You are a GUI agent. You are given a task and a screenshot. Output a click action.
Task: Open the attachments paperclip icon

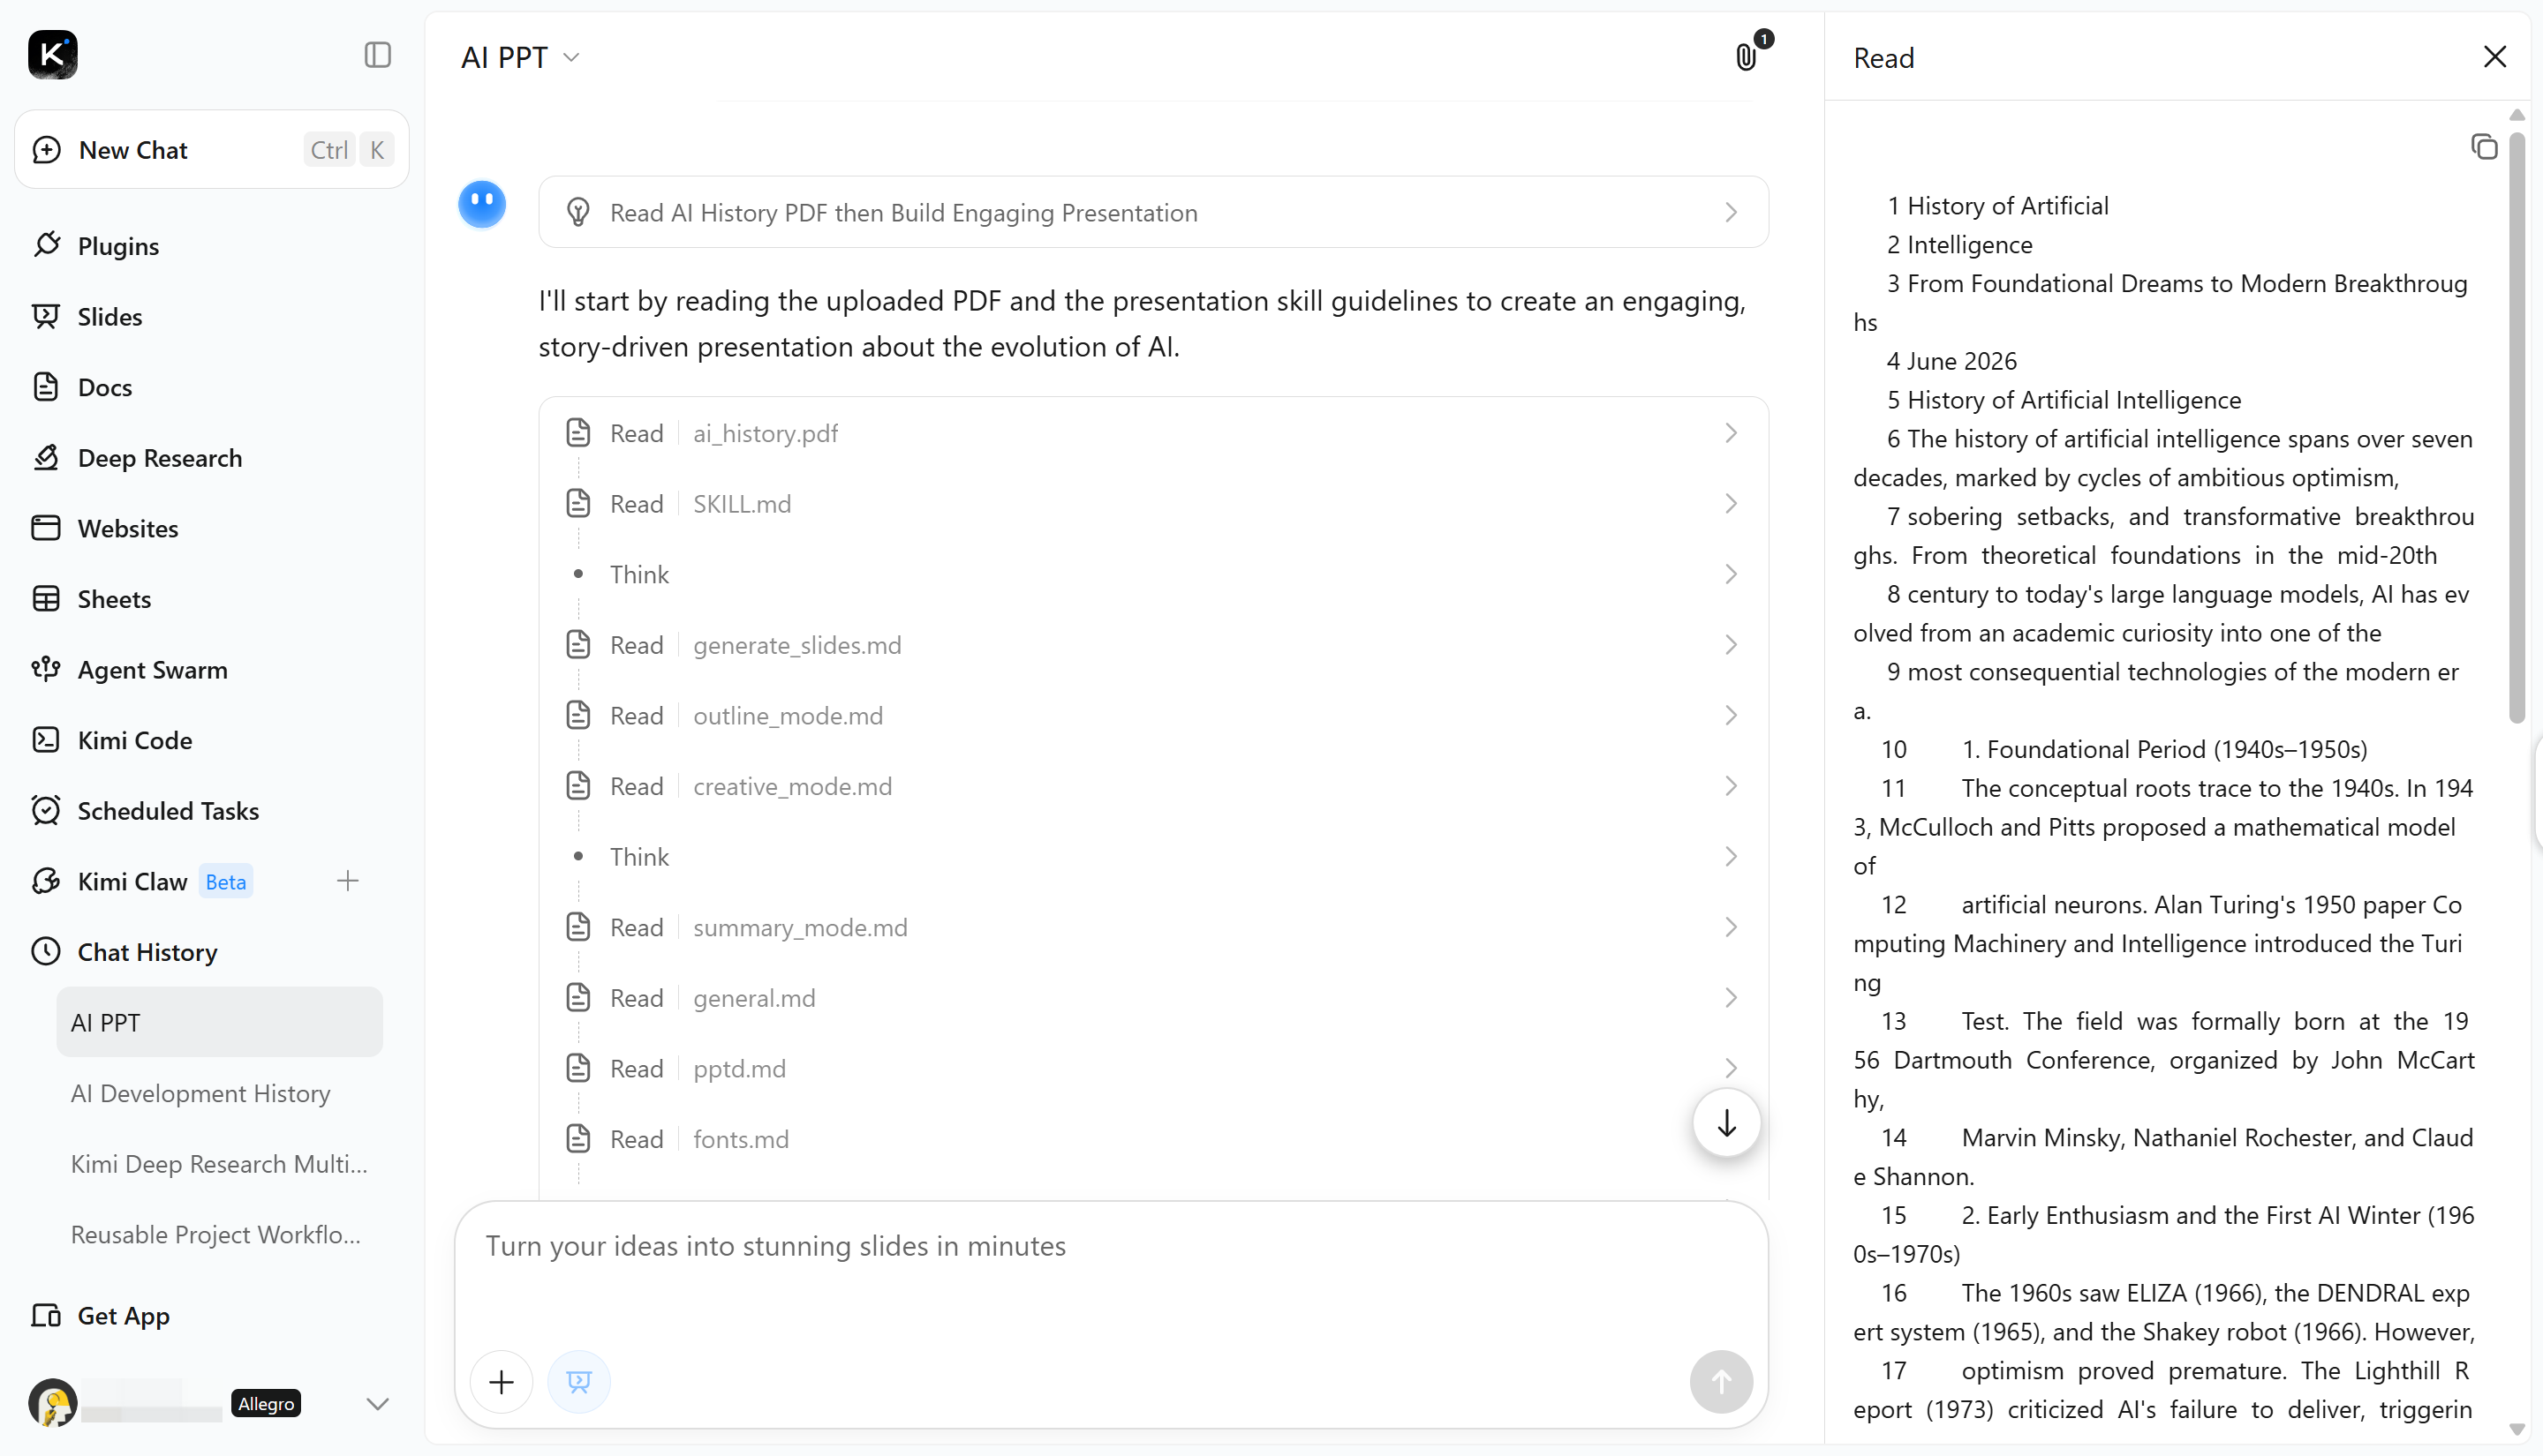1747,57
